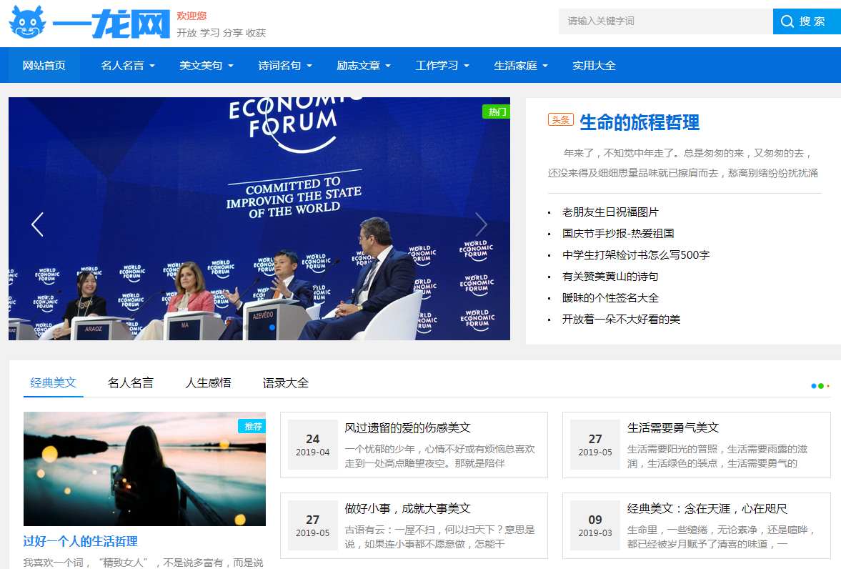Click excerpt starting 古语有云：一屋不扫
The image size is (841, 569).
440,537
